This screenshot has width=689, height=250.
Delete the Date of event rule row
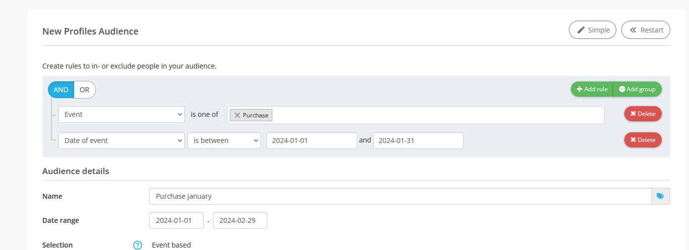pyautogui.click(x=643, y=140)
